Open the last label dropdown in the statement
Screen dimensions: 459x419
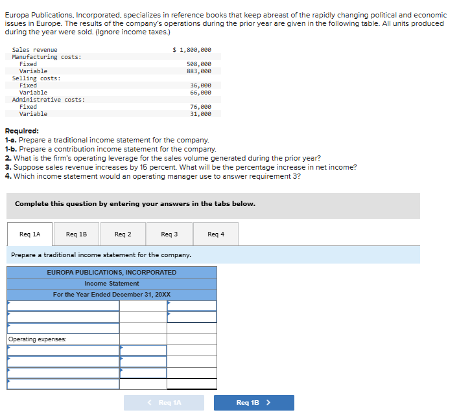[64, 384]
